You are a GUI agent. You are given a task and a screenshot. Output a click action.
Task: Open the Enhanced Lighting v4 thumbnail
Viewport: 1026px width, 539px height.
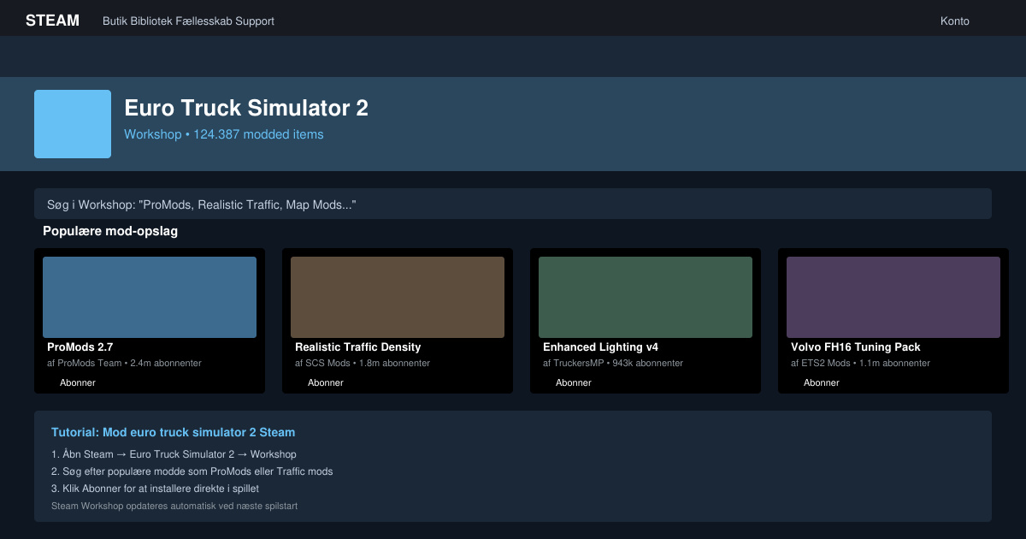point(646,297)
